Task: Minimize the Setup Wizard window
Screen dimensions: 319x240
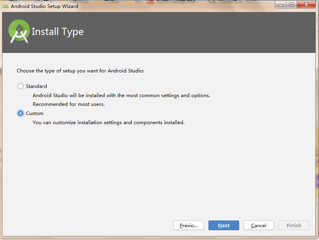Action: (281, 5)
